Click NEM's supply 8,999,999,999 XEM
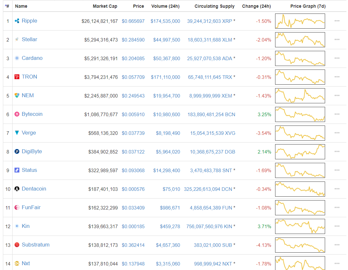 (211, 96)
